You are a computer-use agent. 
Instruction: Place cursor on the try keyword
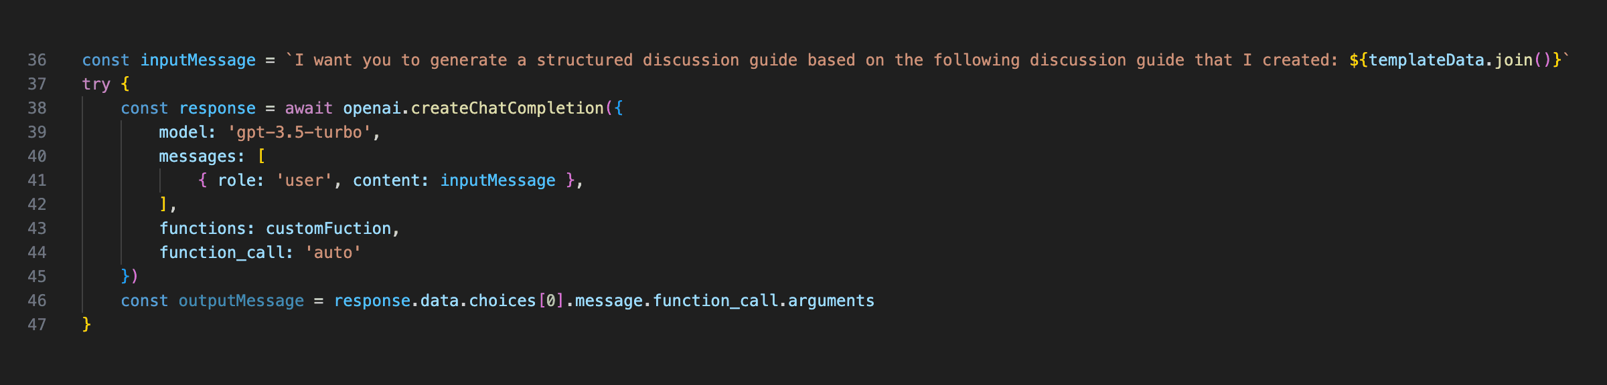click(x=96, y=84)
